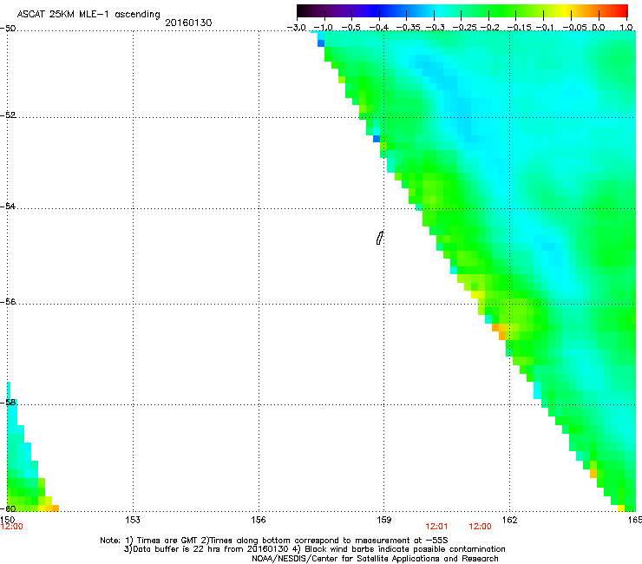This screenshot has height=564, width=642.
Task: Click the 'ASCAT 25KM MLE-1 ascending' title
Action: pyautogui.click(x=88, y=15)
